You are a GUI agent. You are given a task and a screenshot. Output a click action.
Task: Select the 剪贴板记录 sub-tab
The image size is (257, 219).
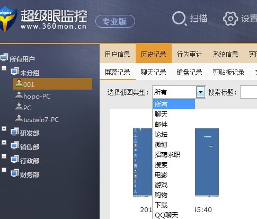pos(229,72)
